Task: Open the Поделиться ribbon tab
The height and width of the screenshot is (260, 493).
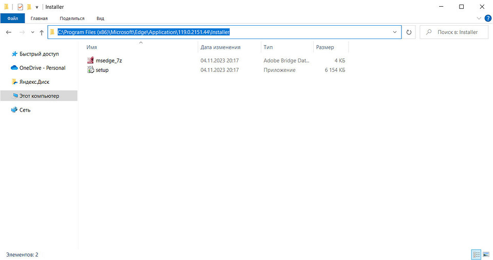Action: 72,18
